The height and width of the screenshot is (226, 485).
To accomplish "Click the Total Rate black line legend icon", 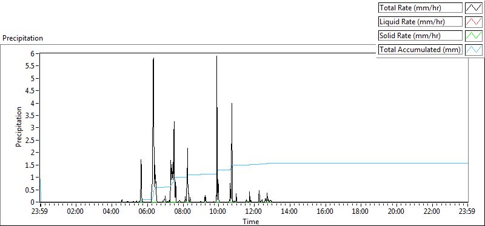I will point(474,7).
